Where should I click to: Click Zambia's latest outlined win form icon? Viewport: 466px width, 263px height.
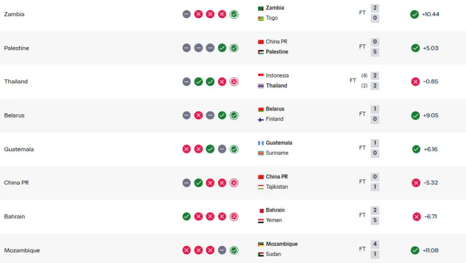(234, 14)
